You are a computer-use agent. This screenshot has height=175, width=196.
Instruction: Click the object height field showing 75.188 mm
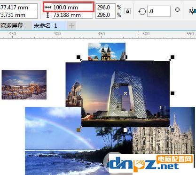pyautogui.click(x=72, y=15)
